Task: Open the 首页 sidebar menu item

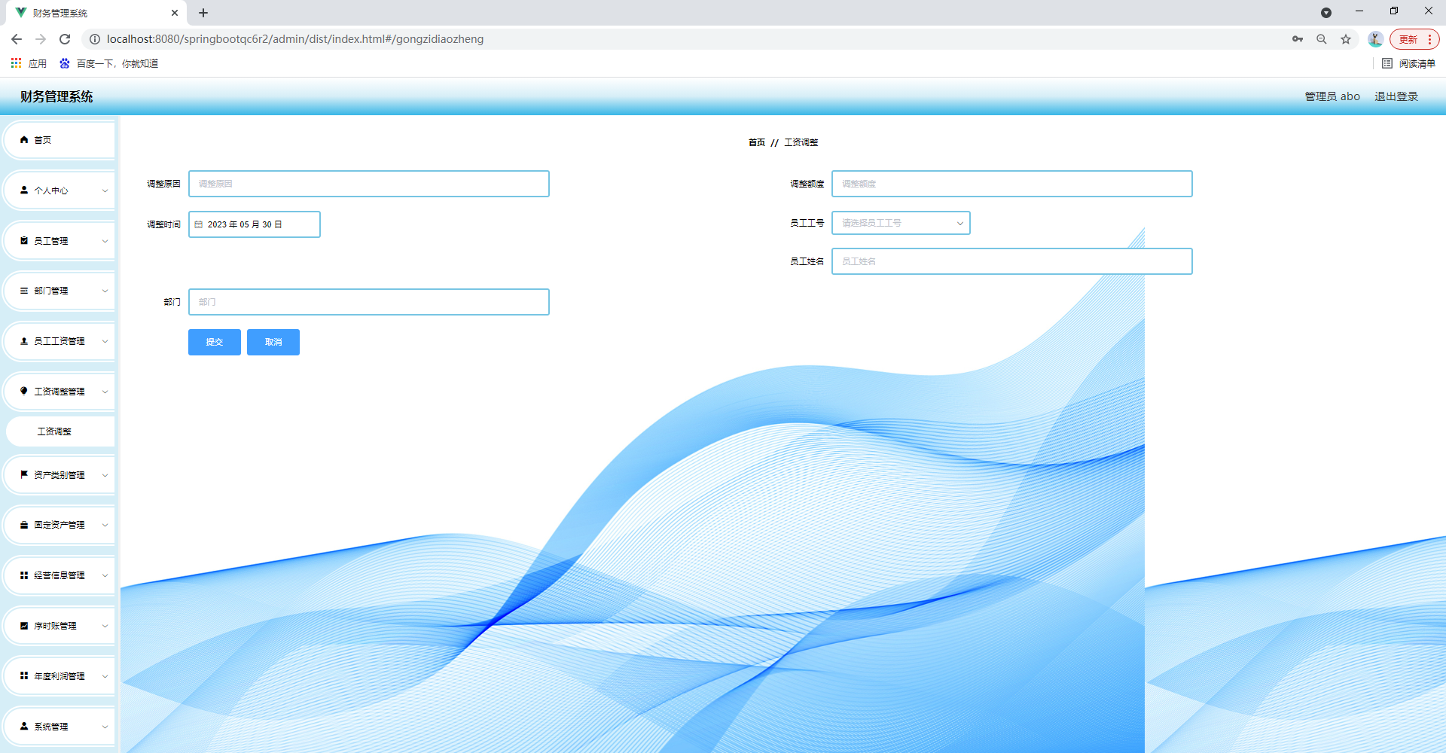Action: pos(59,140)
